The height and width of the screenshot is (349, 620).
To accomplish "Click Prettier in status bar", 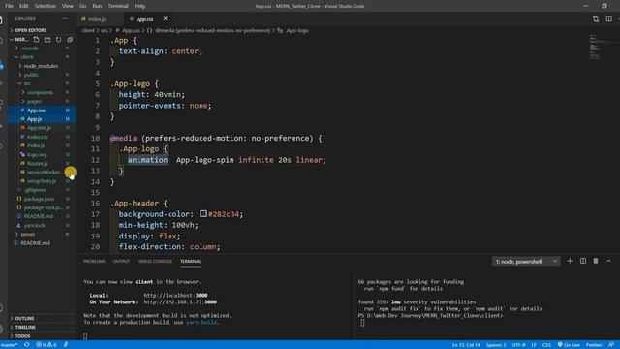I will tap(594, 345).
